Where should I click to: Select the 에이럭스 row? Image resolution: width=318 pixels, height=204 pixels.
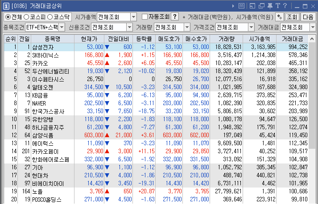(x=156, y=143)
